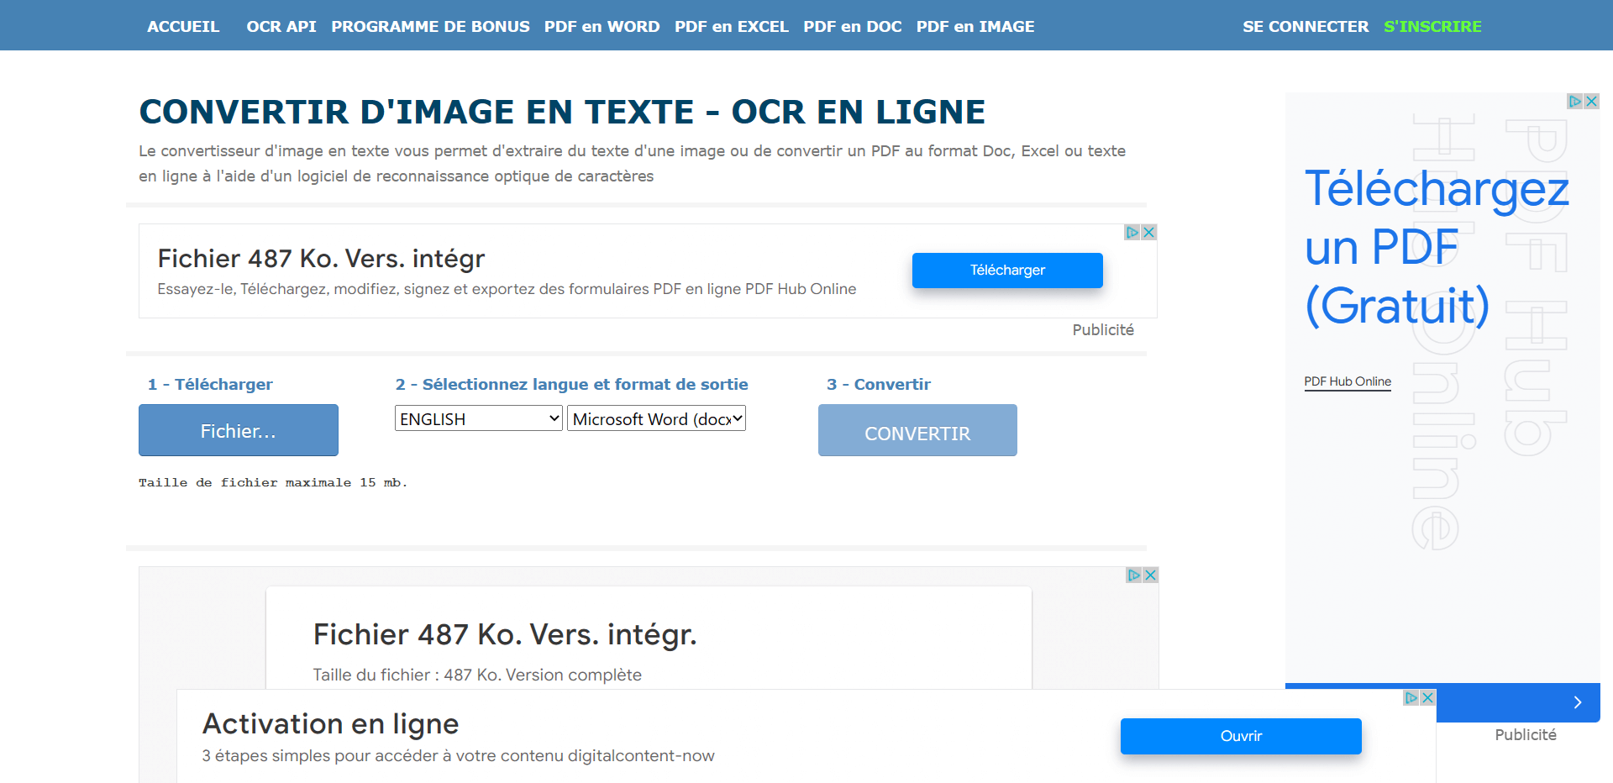
Task: Close the top banner ad with X icon
Action: (x=1149, y=233)
